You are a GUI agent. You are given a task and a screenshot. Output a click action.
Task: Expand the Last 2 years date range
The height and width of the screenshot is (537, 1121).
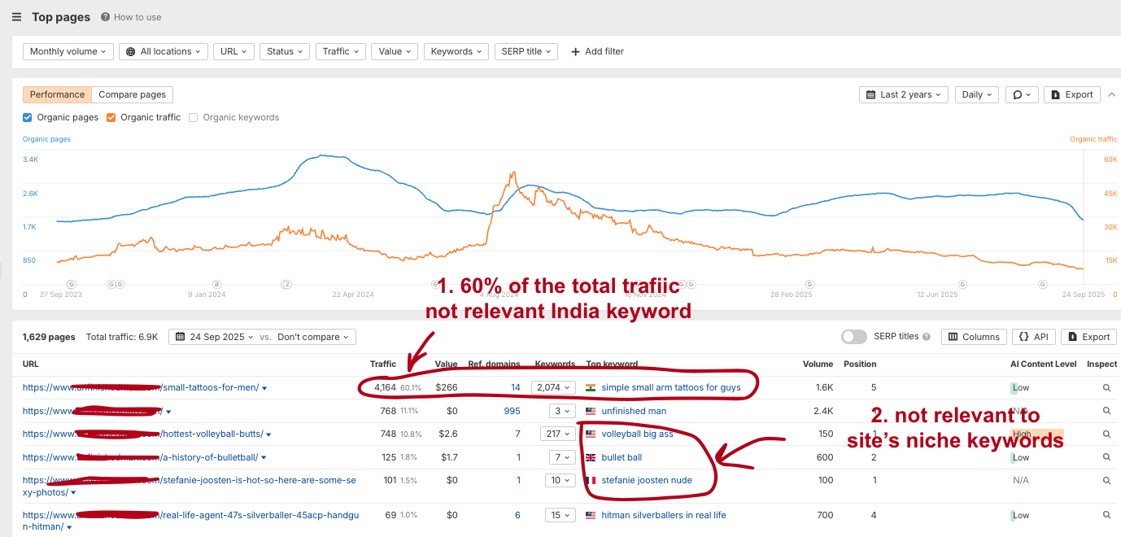[903, 94]
